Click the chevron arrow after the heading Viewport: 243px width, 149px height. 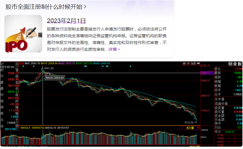coord(85,6)
